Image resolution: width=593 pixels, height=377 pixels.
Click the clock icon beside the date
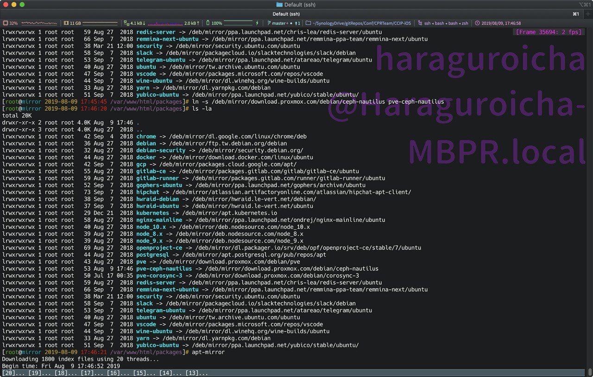(477, 23)
